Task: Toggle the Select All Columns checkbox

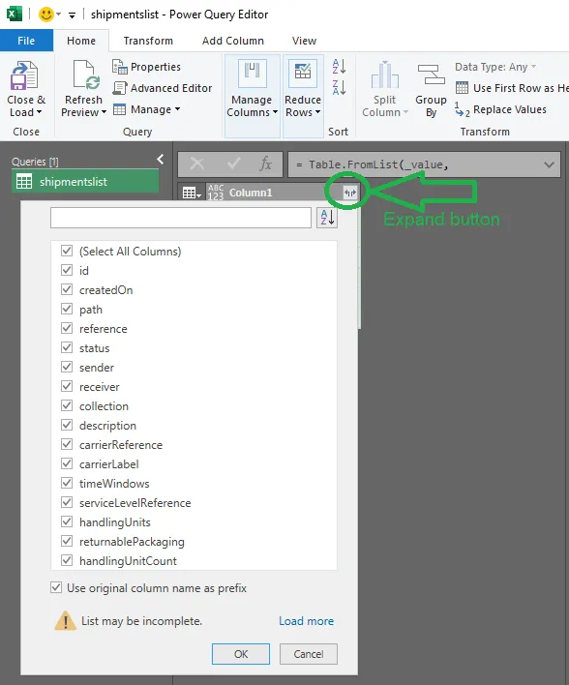Action: pos(67,251)
